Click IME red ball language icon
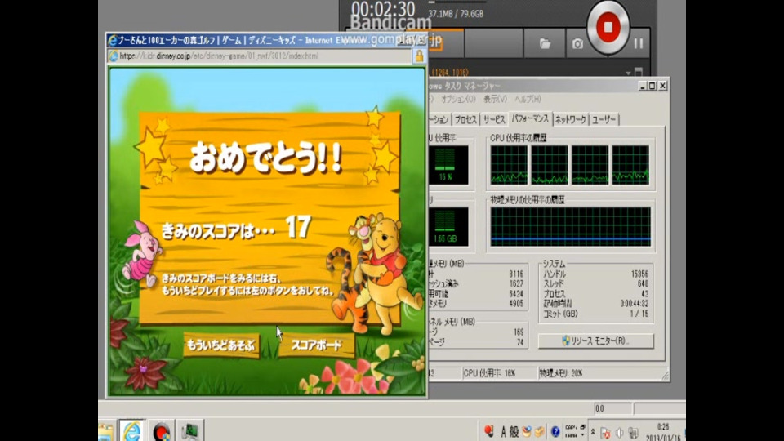 488,431
